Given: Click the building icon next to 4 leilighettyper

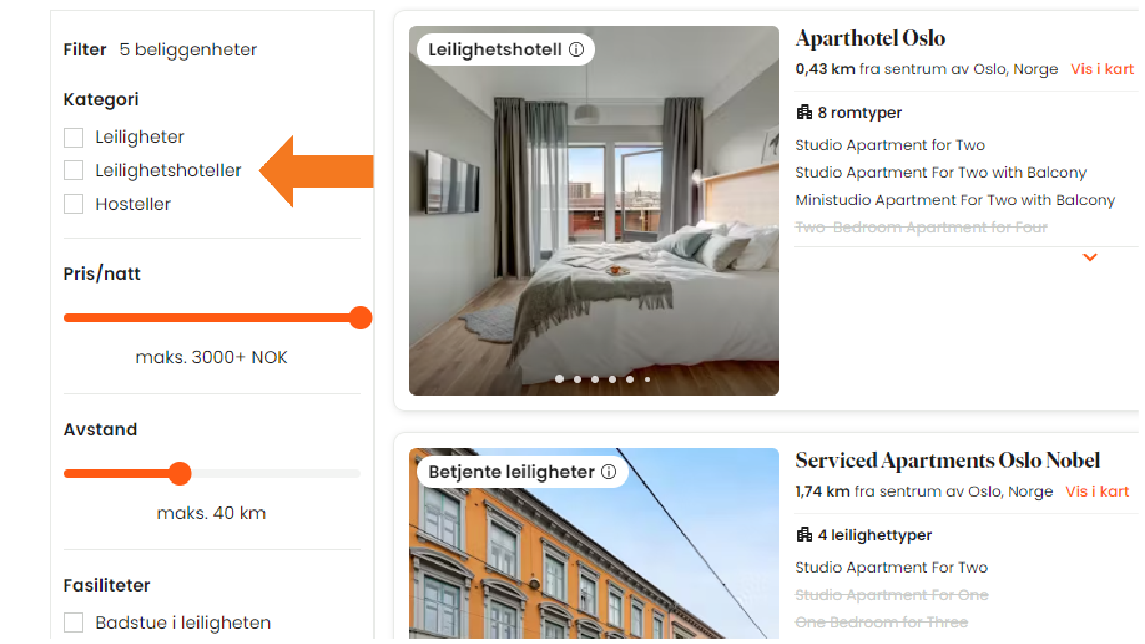Looking at the screenshot, I should pos(804,534).
